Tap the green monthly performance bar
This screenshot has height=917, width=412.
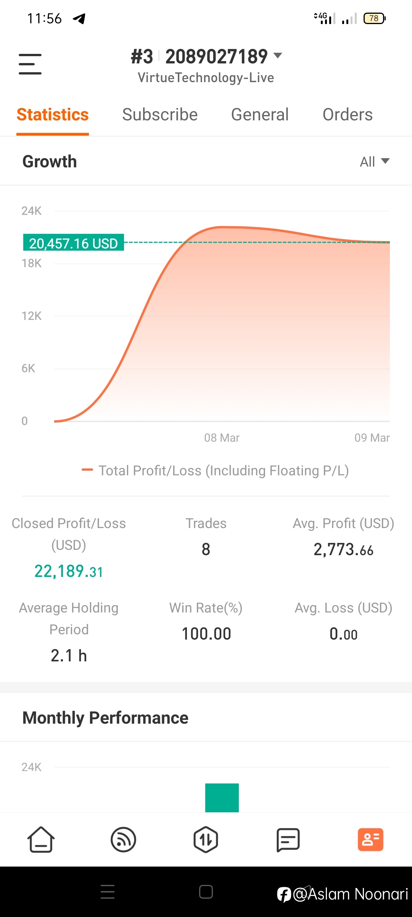pyautogui.click(x=222, y=797)
